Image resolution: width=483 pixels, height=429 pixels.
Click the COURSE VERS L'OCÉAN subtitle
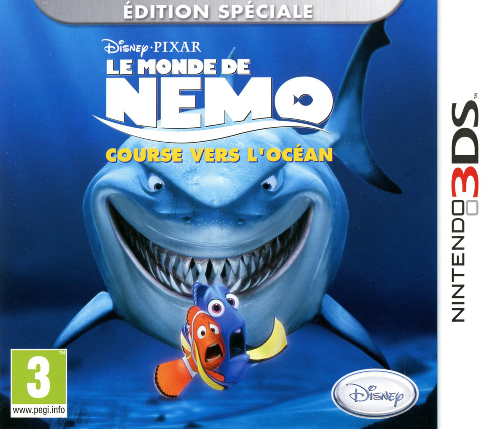point(219,155)
